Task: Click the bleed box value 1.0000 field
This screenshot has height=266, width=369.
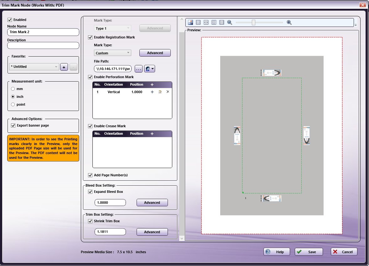Action: pyautogui.click(x=110, y=202)
